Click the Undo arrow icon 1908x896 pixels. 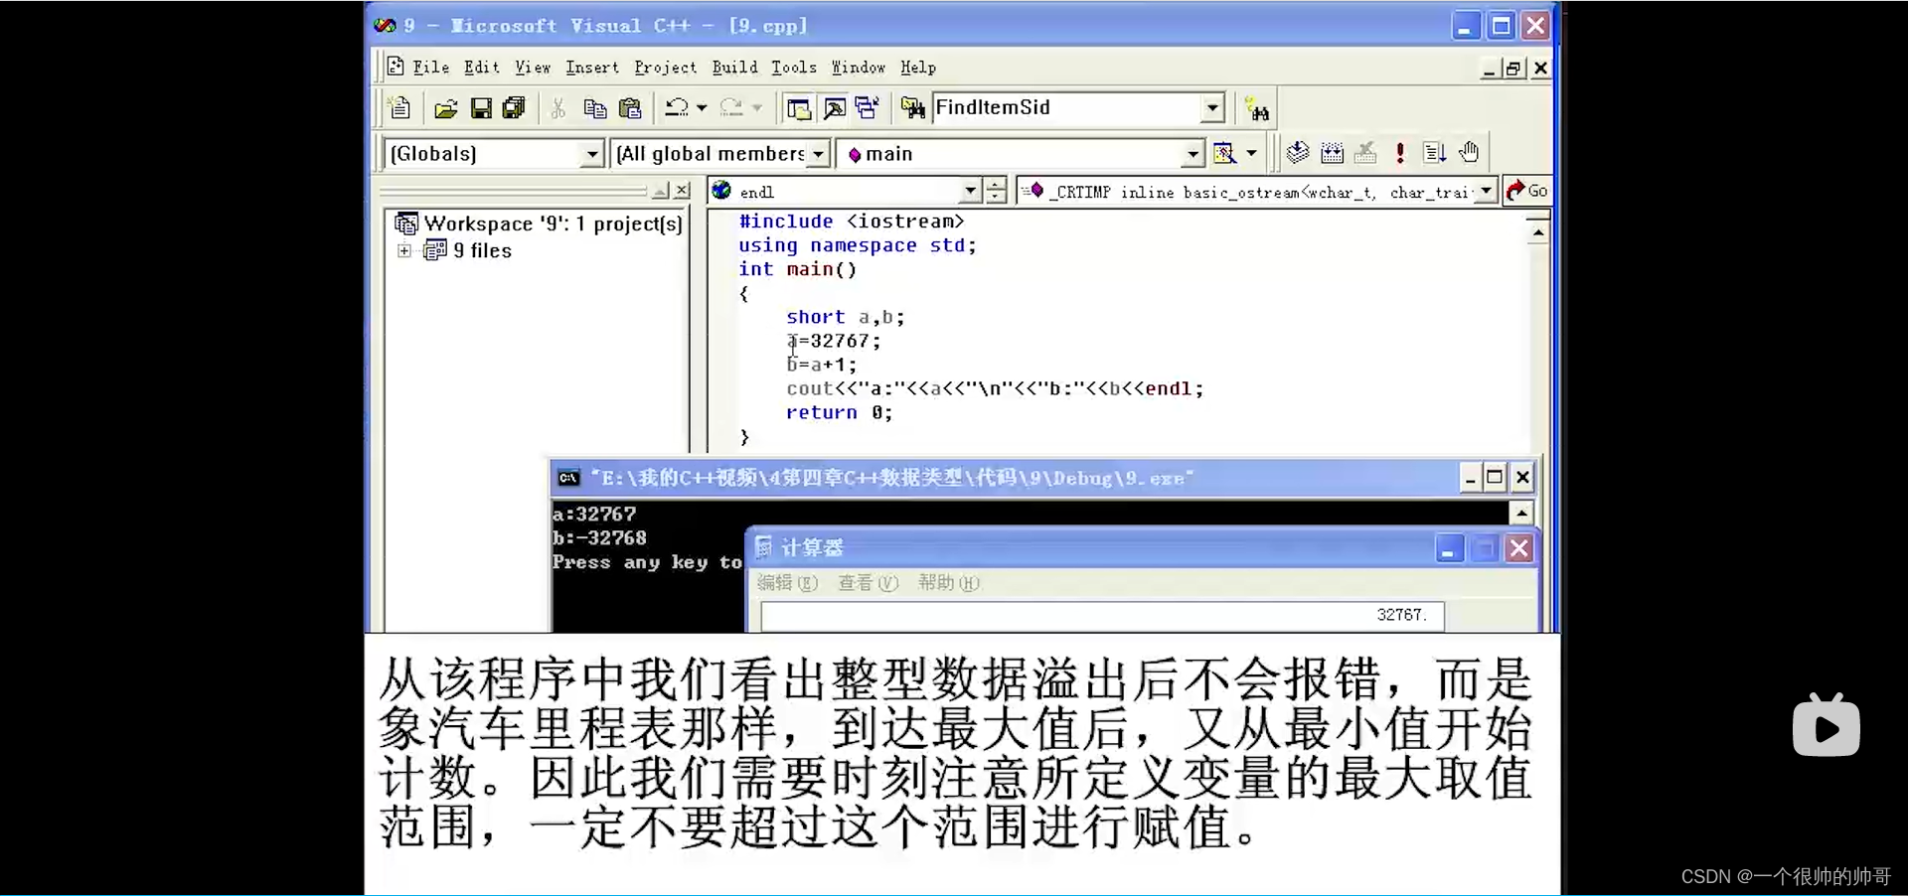click(x=677, y=107)
